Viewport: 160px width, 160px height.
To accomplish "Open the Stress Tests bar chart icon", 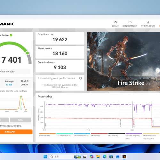I will pos(148,22).
